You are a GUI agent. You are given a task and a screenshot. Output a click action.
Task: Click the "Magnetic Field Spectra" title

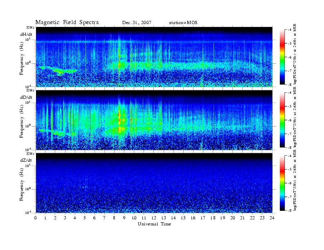[x=67, y=22]
